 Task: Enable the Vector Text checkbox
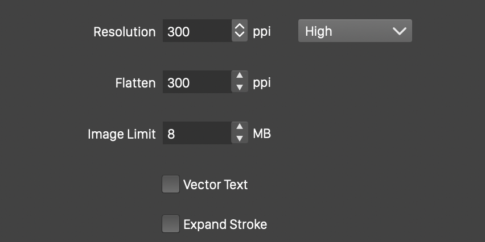click(171, 185)
